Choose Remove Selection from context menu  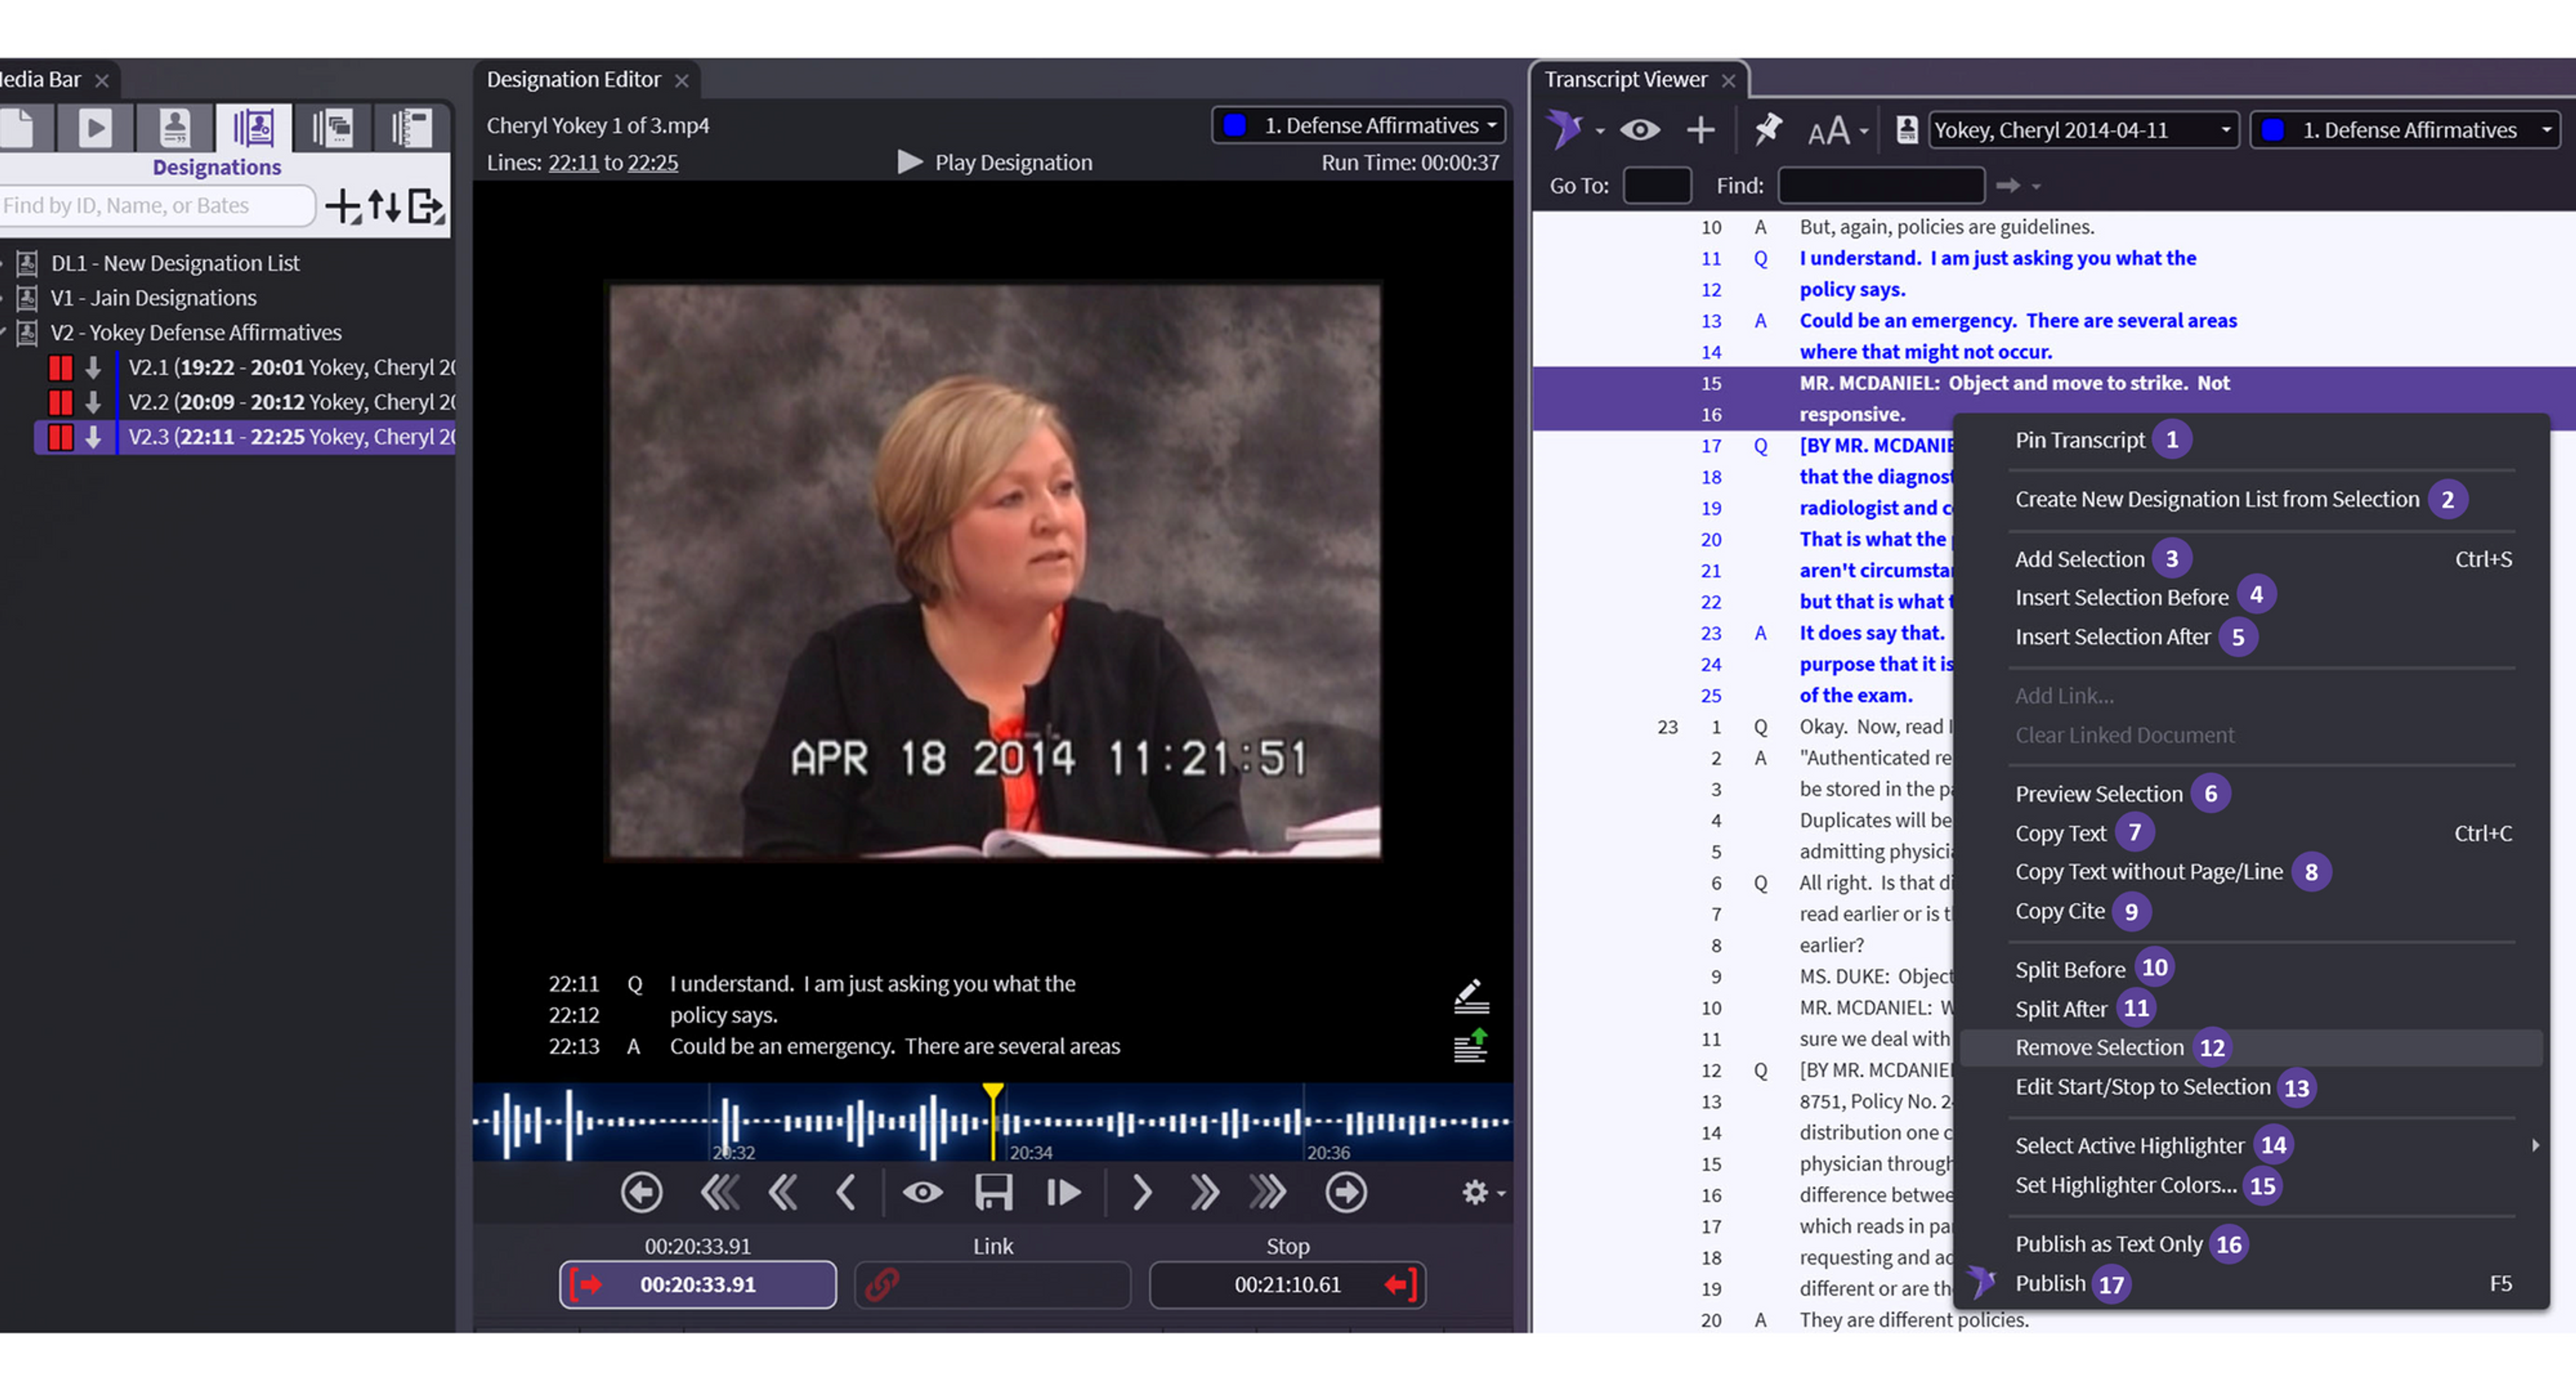2098,1047
